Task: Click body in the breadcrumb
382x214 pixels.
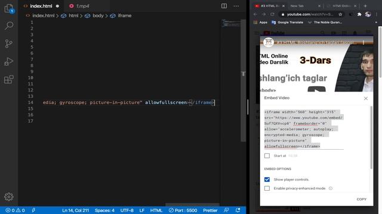Action: click(x=98, y=15)
